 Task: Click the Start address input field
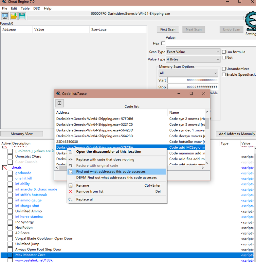193,80
